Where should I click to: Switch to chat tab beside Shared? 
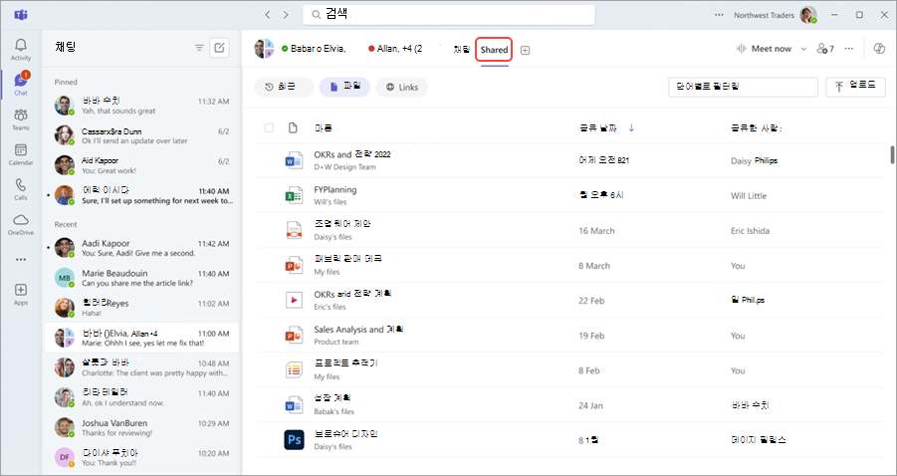pyautogui.click(x=462, y=50)
